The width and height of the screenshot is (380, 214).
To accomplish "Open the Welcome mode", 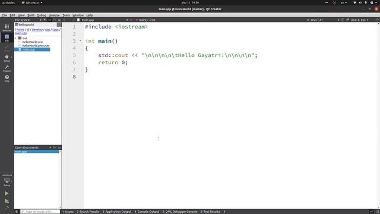I will pos(7,27).
